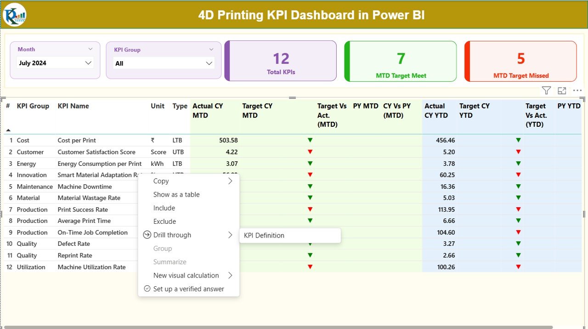Click the ascending sort arrow under the # column

(8, 130)
